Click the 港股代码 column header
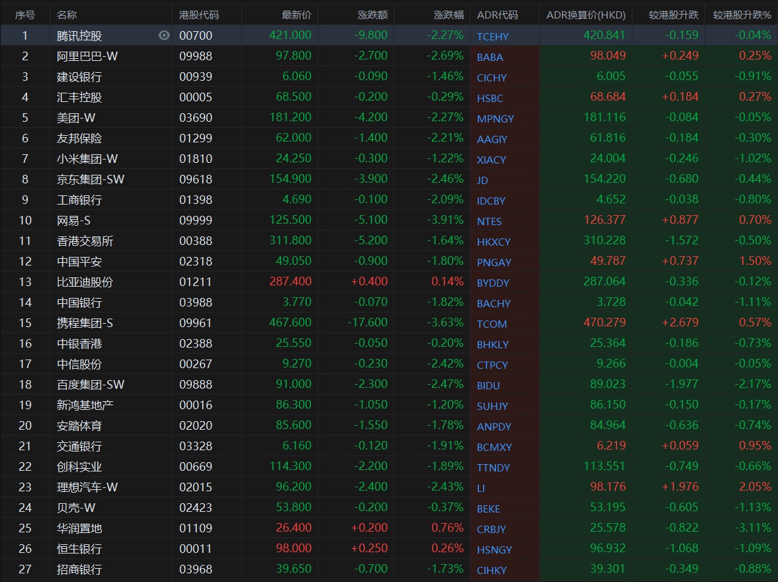The height and width of the screenshot is (582, 778). [199, 15]
